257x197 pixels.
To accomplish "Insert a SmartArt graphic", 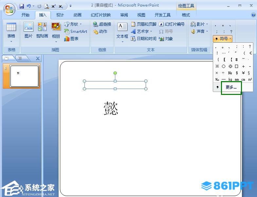I will 76,31.
